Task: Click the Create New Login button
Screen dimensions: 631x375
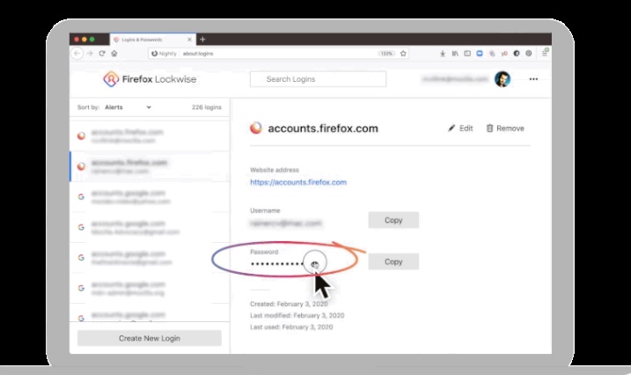Action: pyautogui.click(x=150, y=338)
